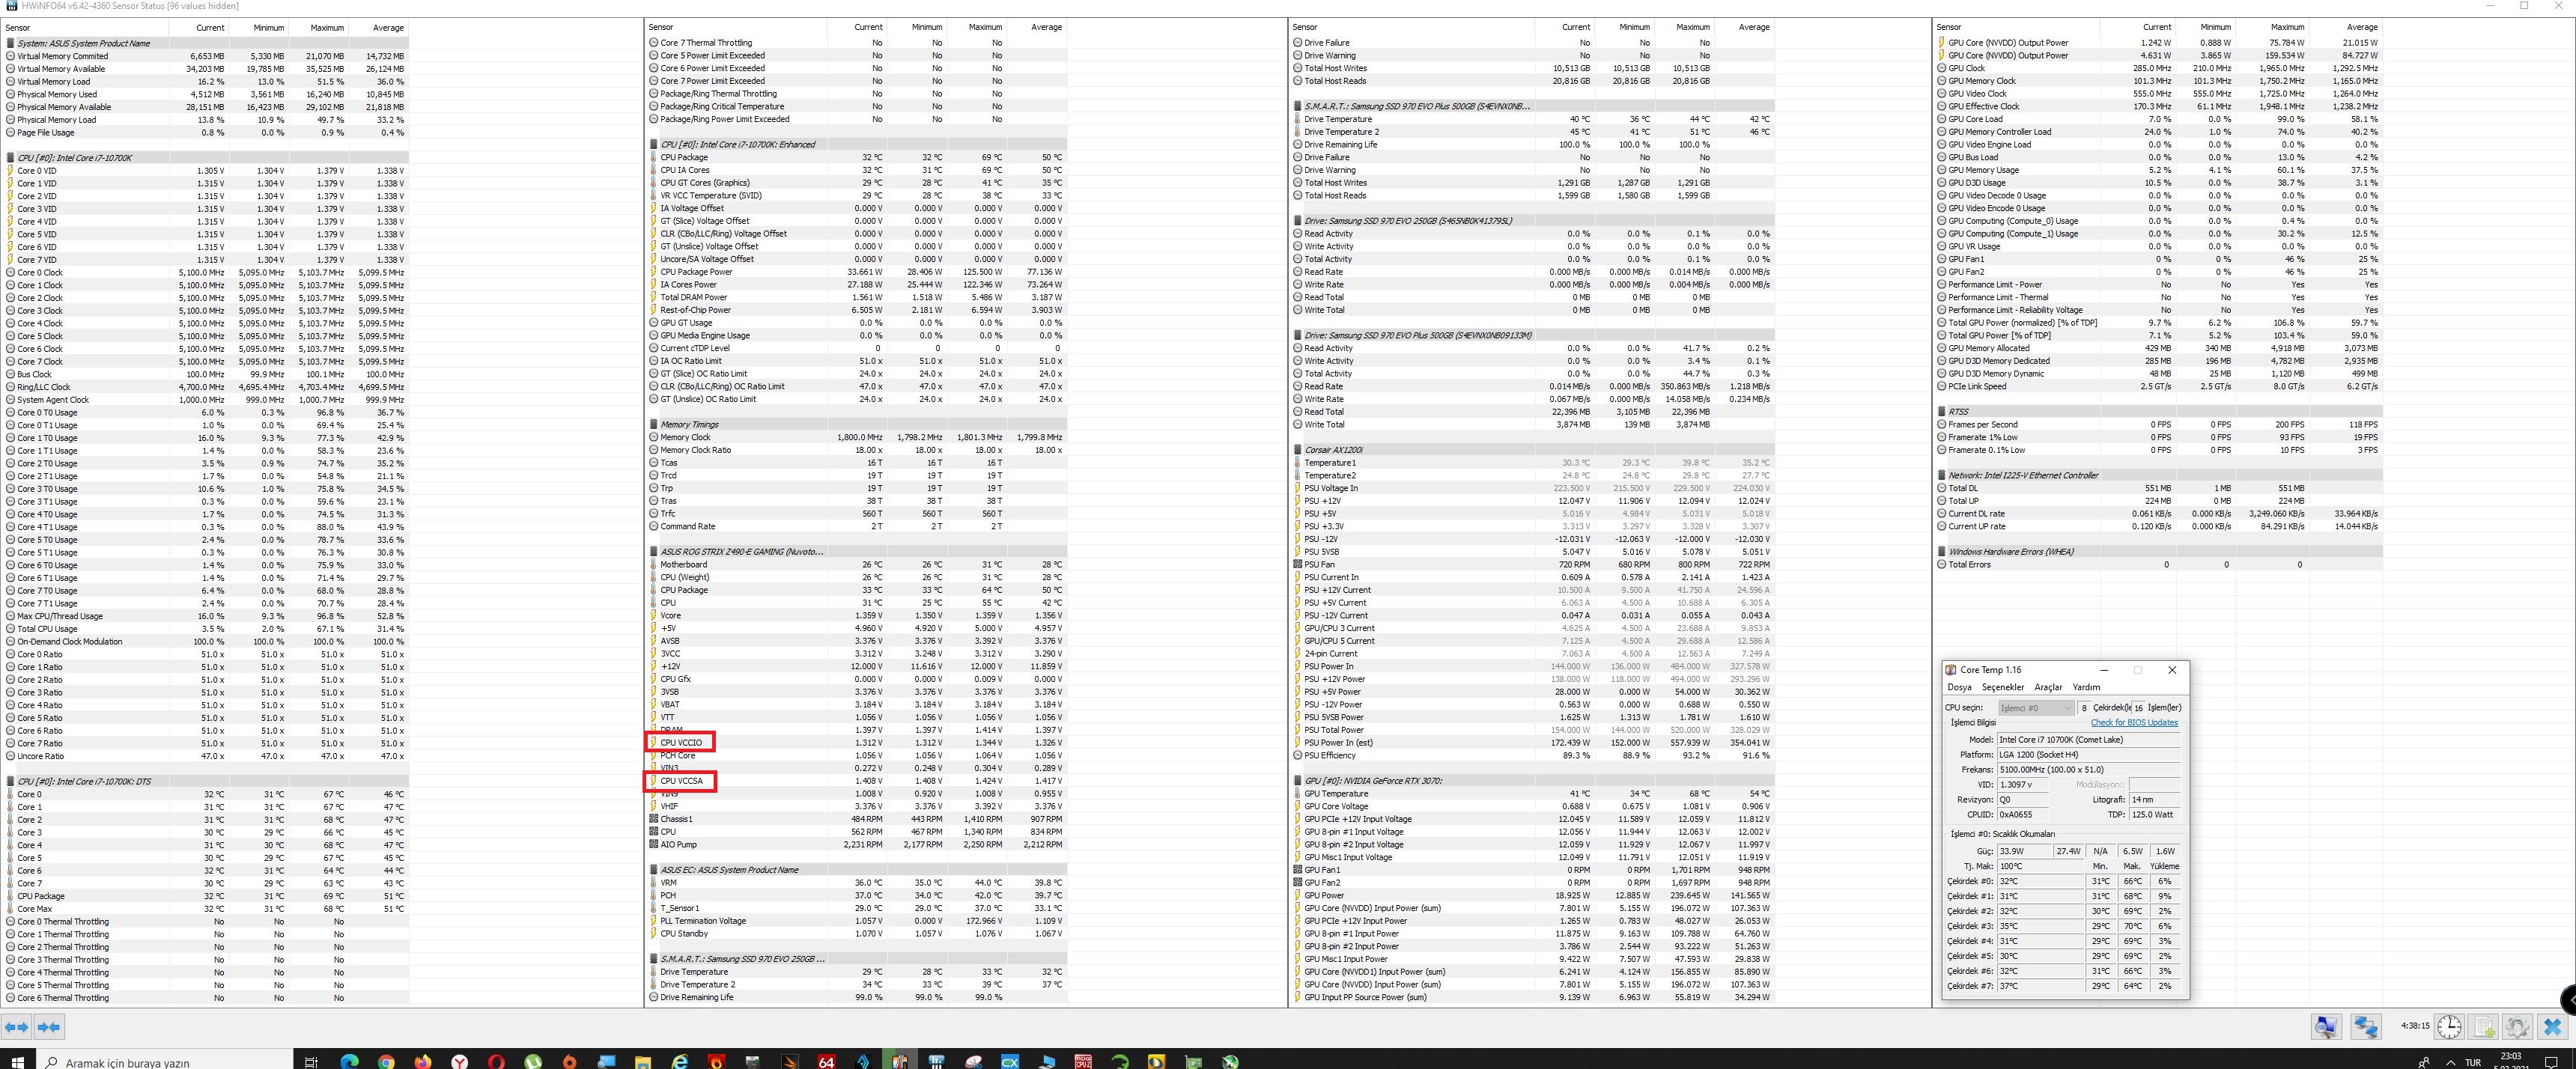Screen dimensions: 2576x1069
Task: Click the Model field in Core Temp
Action: click(2088, 740)
